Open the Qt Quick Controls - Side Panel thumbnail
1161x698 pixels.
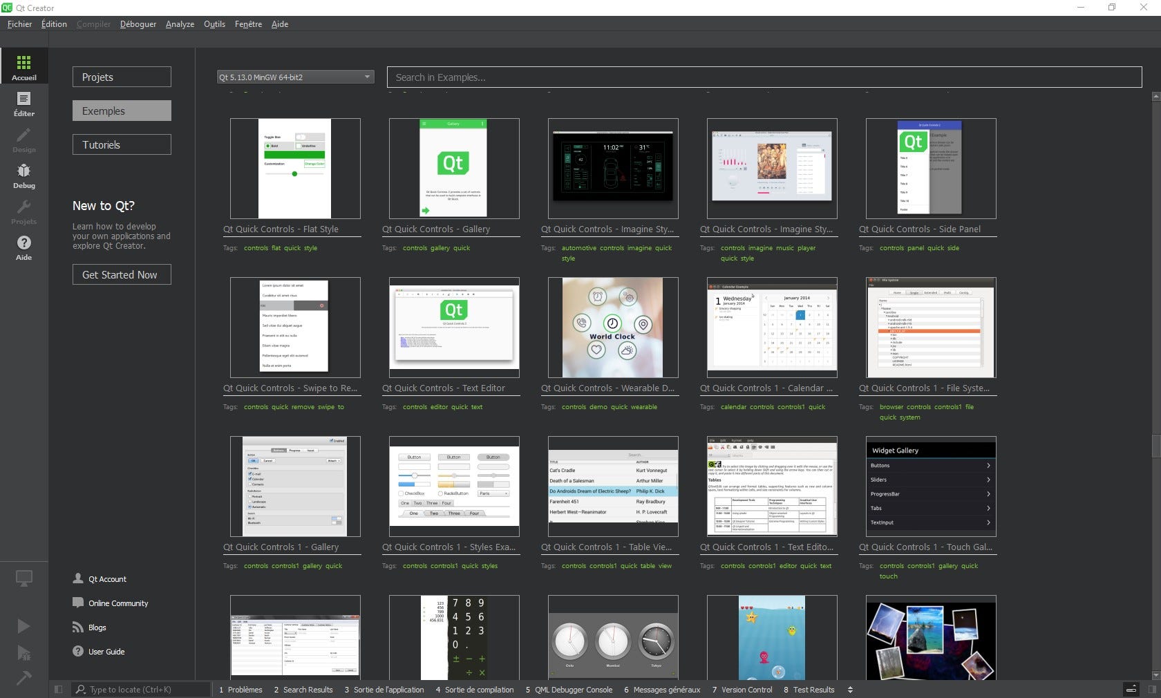[931, 169]
